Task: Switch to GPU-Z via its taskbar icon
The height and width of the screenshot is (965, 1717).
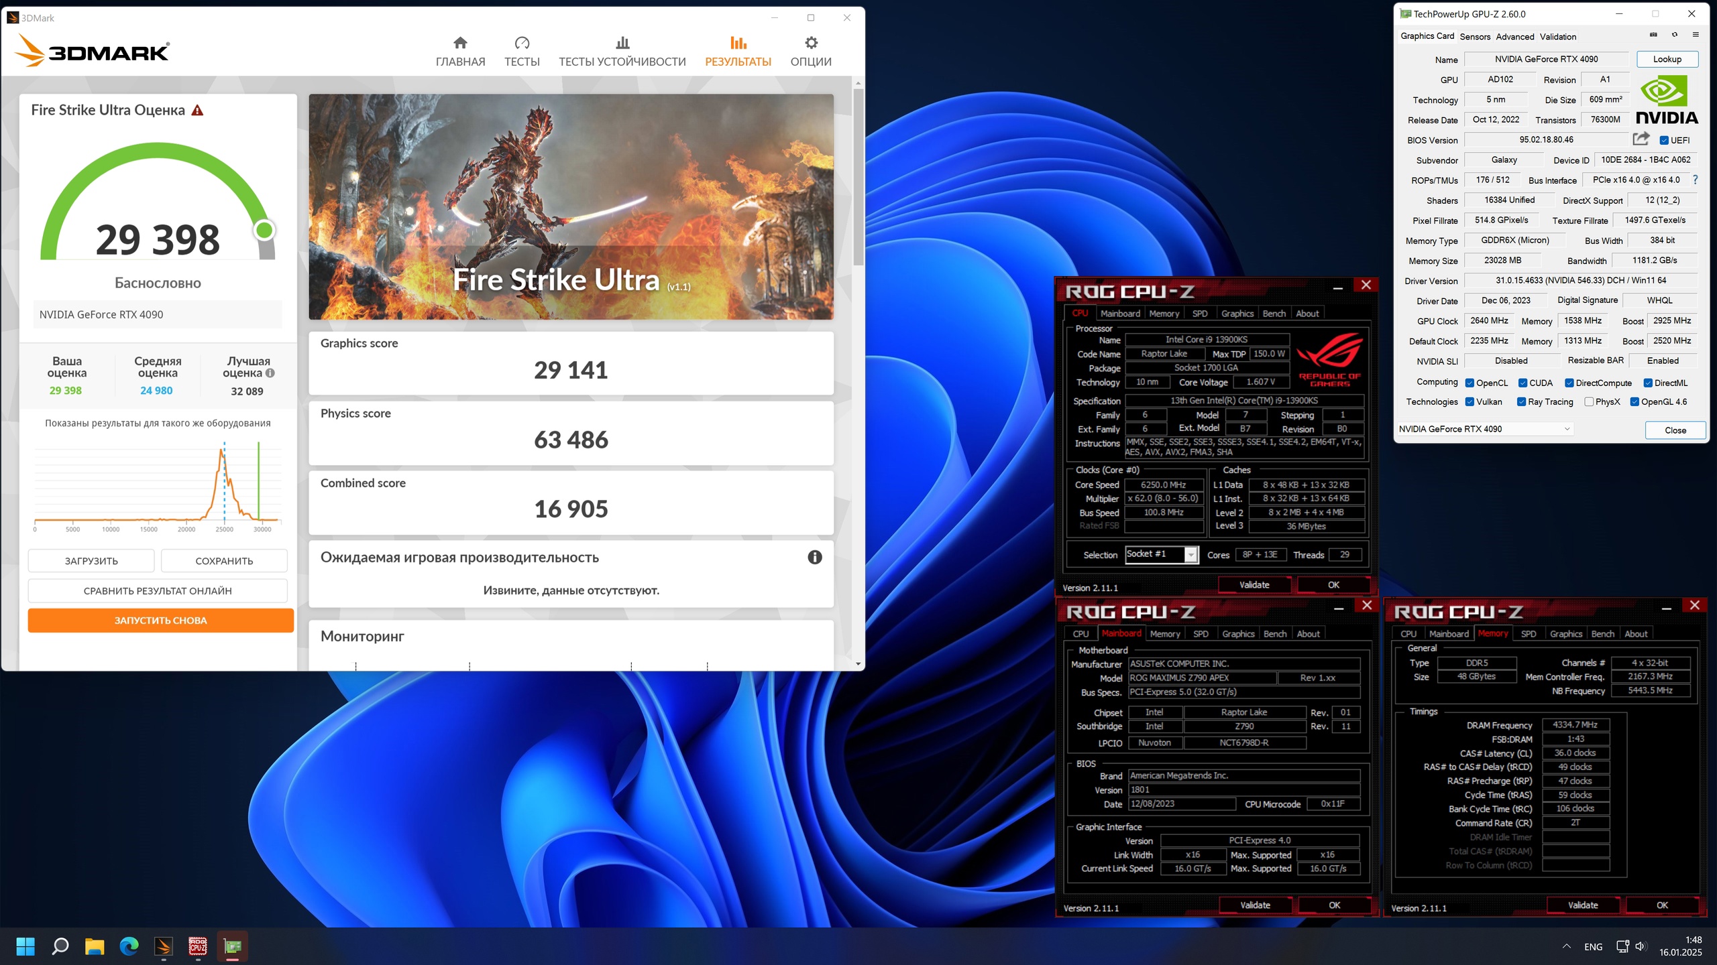Action: pyautogui.click(x=233, y=946)
